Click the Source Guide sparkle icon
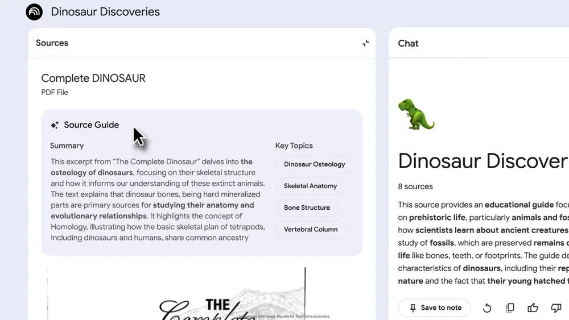This screenshot has width=569, height=320. point(55,125)
